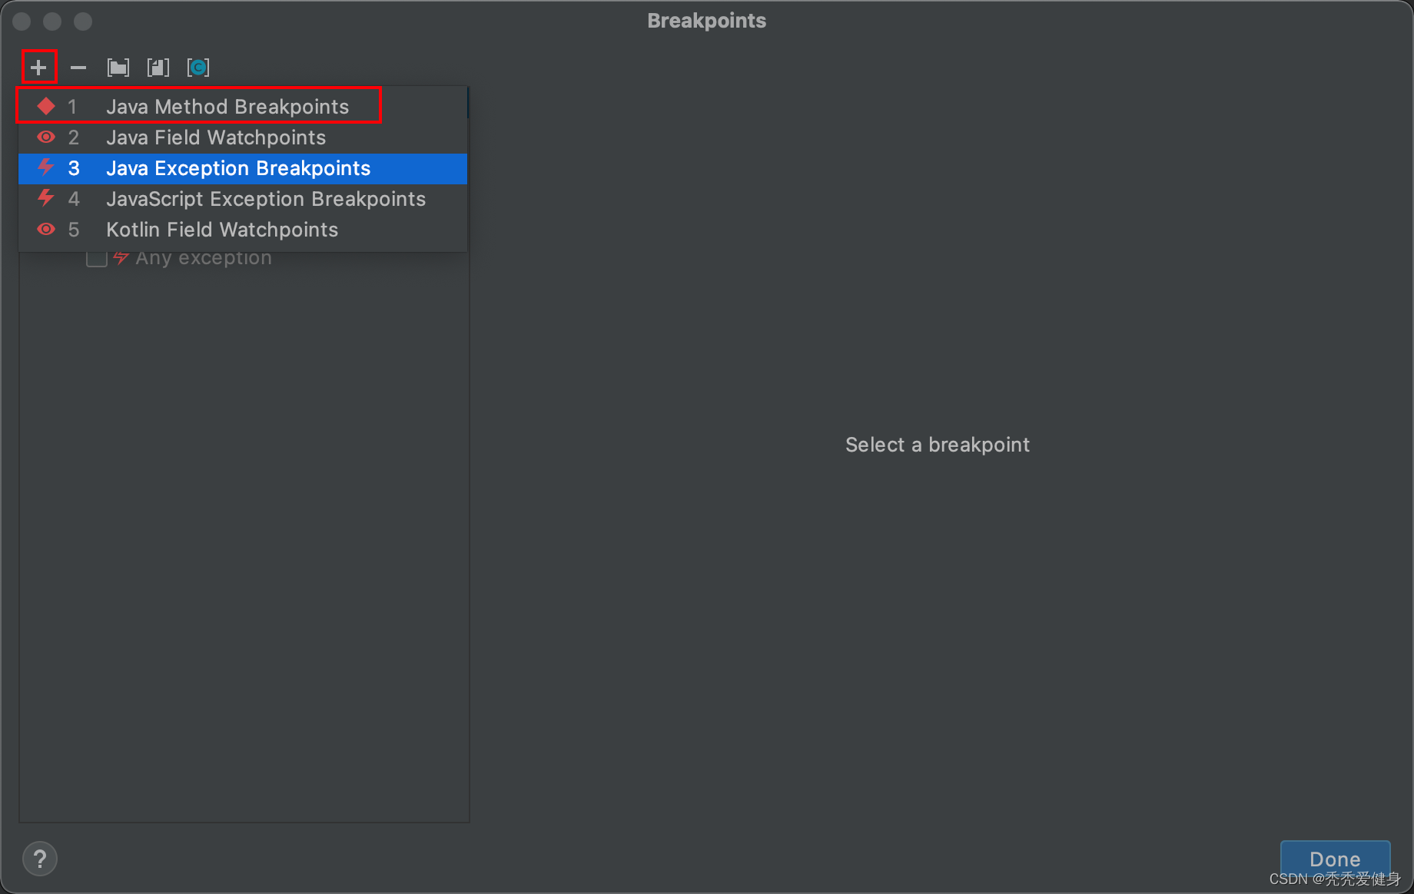The image size is (1414, 894).
Task: Click the lightning icon beside Java Exception
Action: (46, 167)
